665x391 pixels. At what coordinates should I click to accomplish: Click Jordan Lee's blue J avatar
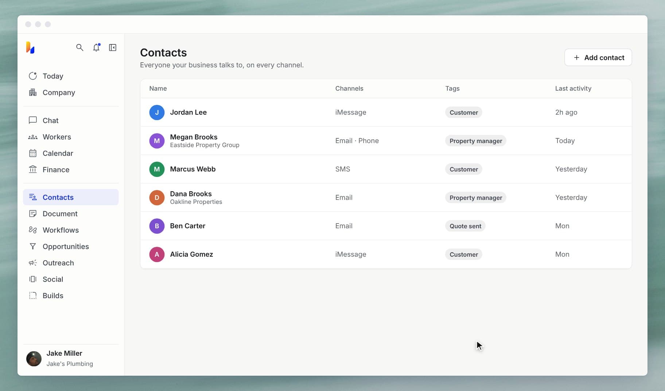tap(157, 112)
